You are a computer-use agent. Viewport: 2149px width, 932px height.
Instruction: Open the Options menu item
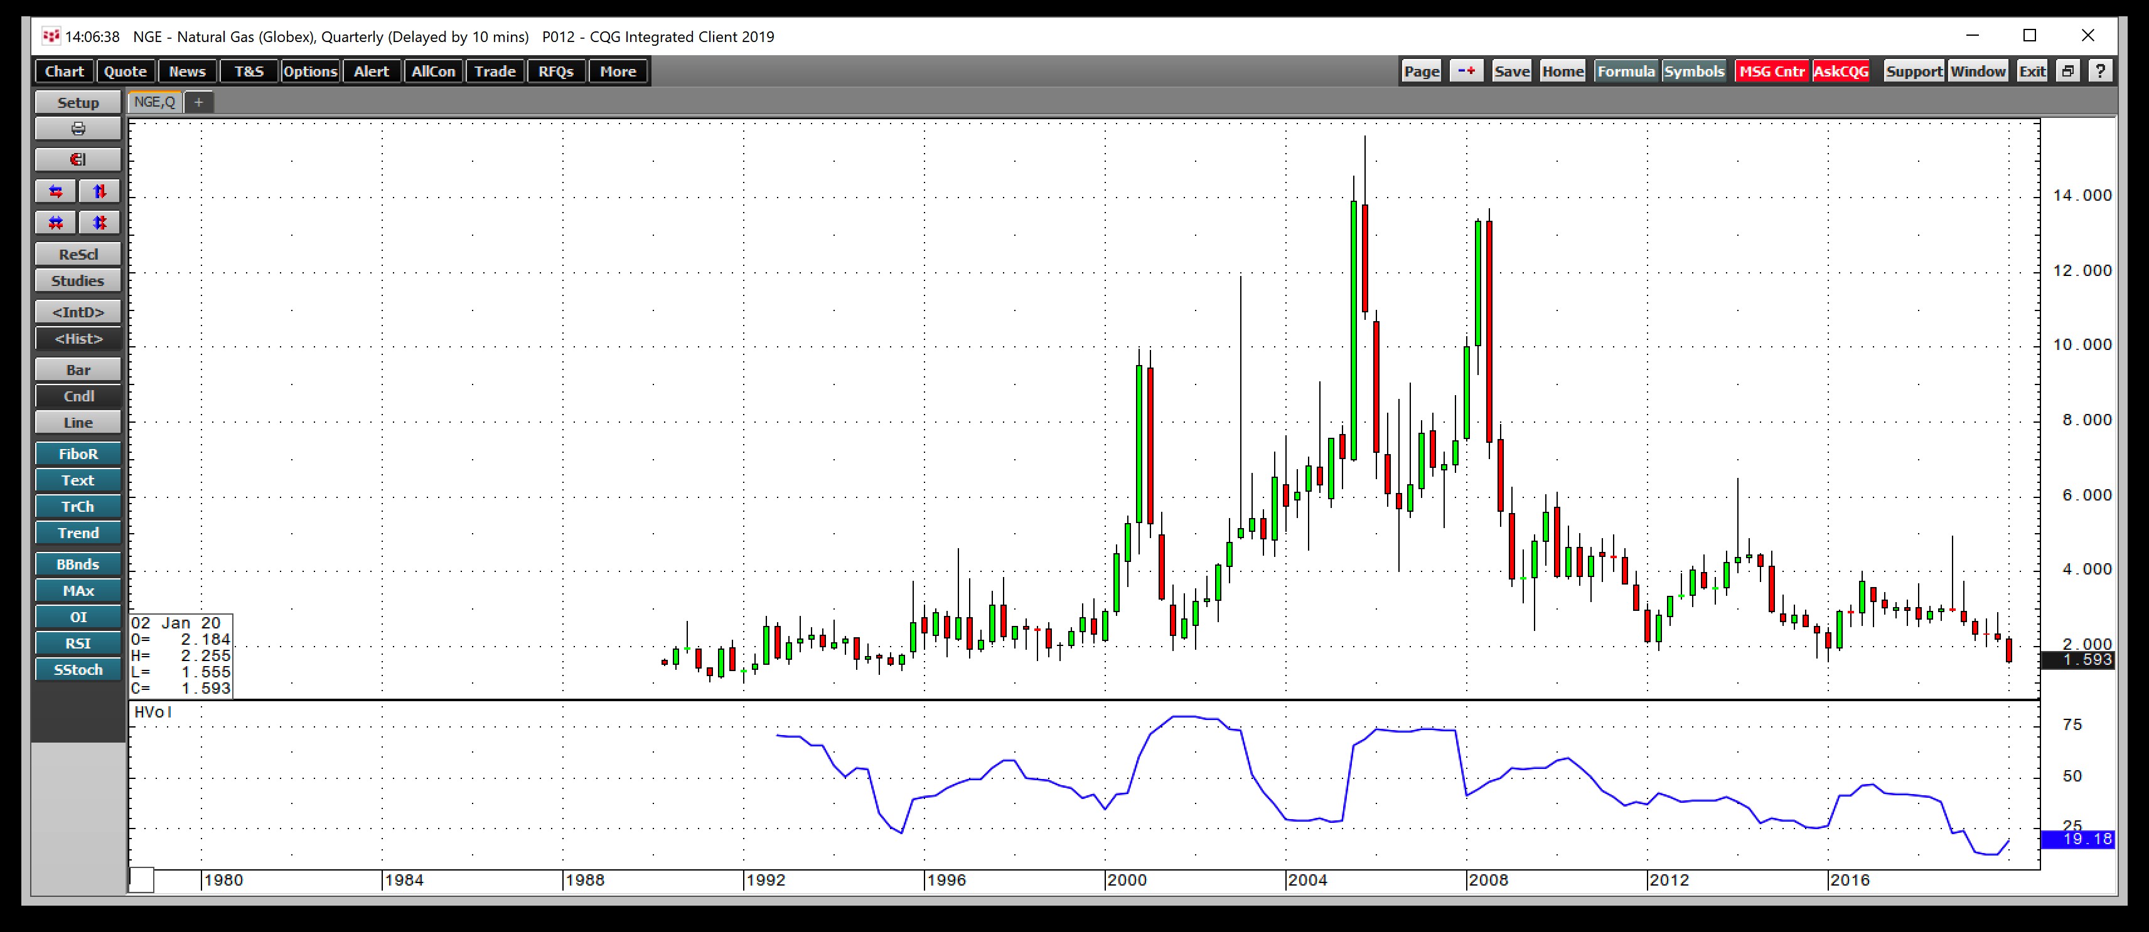[309, 71]
